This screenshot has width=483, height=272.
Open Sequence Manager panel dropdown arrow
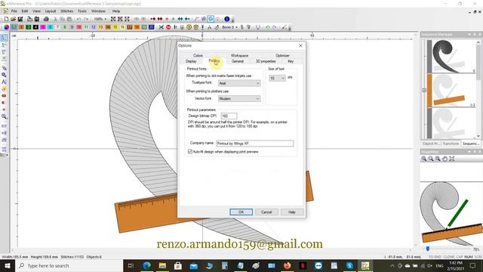click(469, 34)
